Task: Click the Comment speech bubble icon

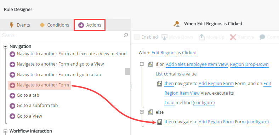Action: 262,37
